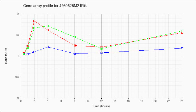Click the blue data marker at 4 hours
The image size is (196, 112).
[x=48, y=47]
